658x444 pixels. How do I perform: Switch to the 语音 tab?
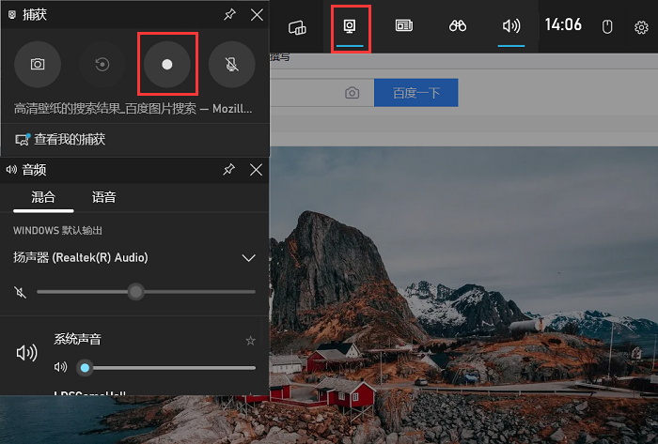click(103, 197)
